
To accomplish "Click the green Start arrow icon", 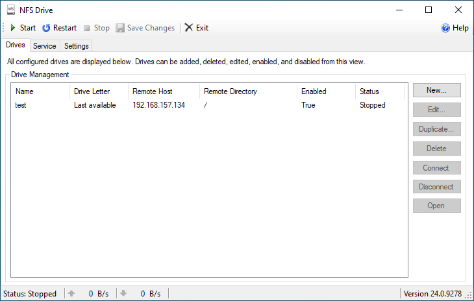I will (12, 28).
